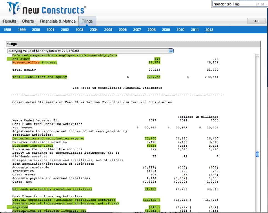Click the highlighted value 31,486
The width and height of the screenshot is (268, 213).
[x=151, y=189]
